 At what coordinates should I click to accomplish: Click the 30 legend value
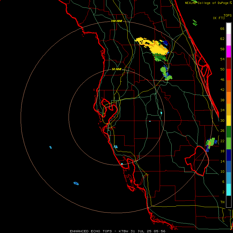[x=222, y=120]
